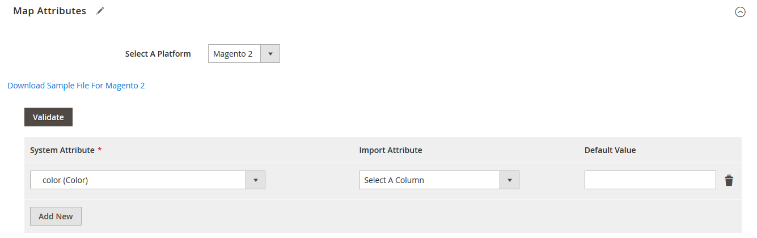Click the Select A Column placeholder text

tap(394, 180)
